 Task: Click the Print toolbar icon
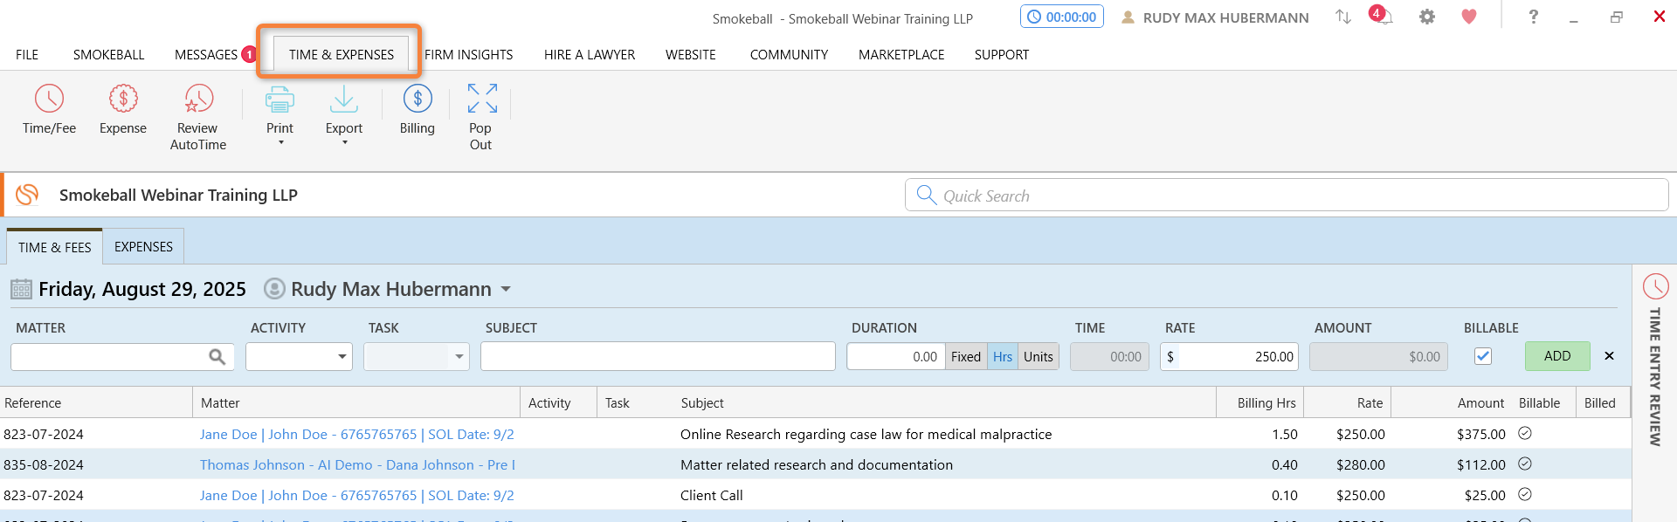279,100
